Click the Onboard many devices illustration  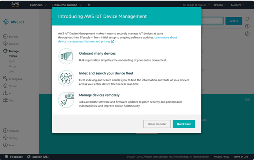point(66,56)
